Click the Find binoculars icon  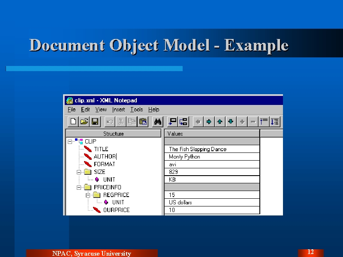click(157, 122)
